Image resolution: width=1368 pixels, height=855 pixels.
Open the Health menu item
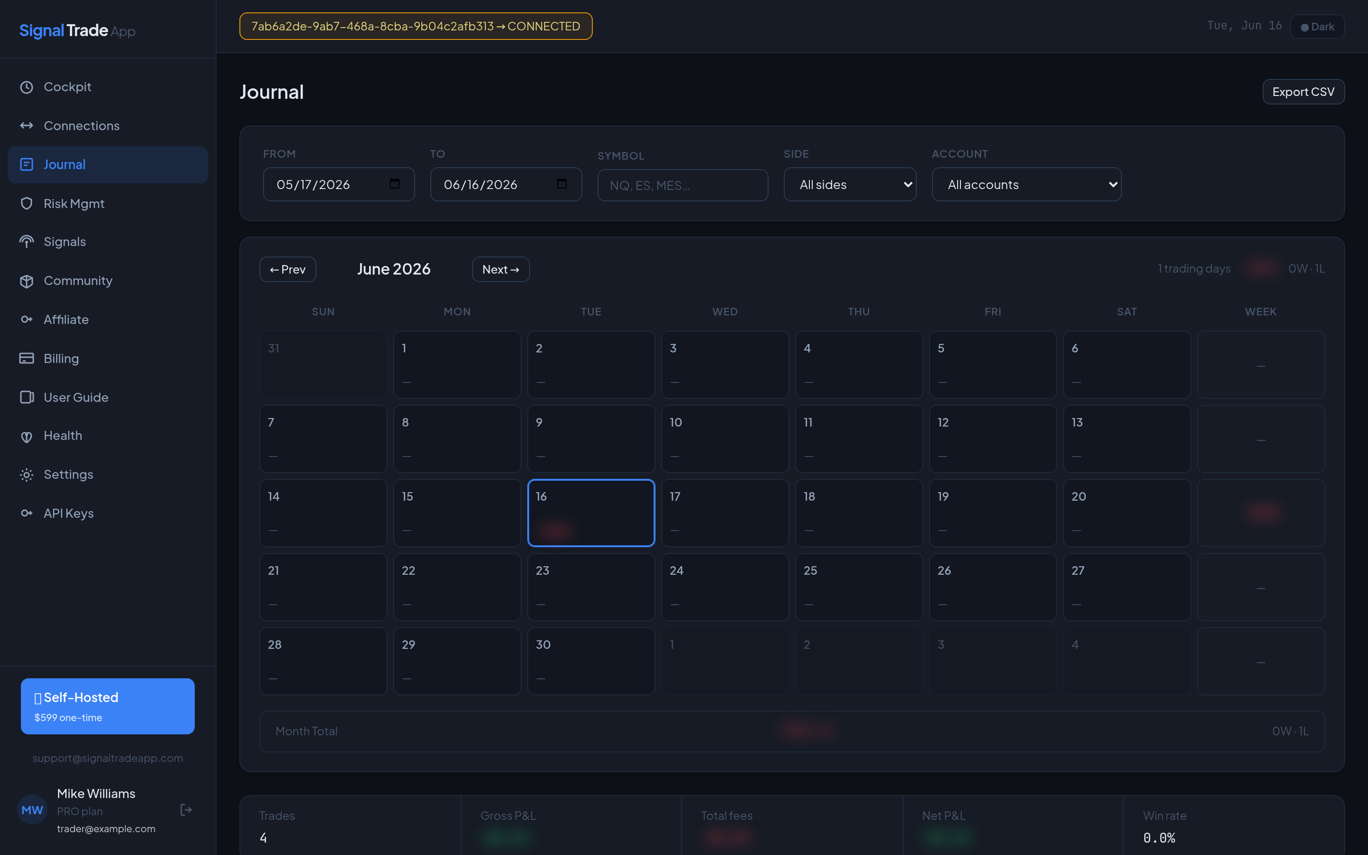(x=108, y=436)
